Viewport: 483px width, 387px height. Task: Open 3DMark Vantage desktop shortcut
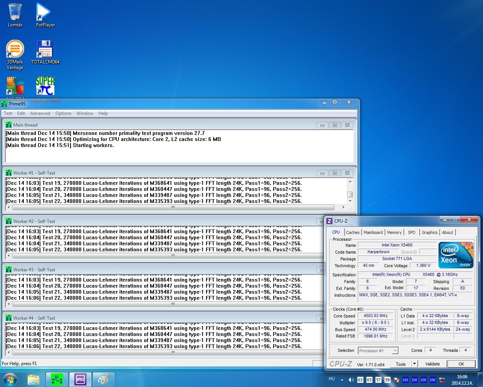(x=15, y=55)
